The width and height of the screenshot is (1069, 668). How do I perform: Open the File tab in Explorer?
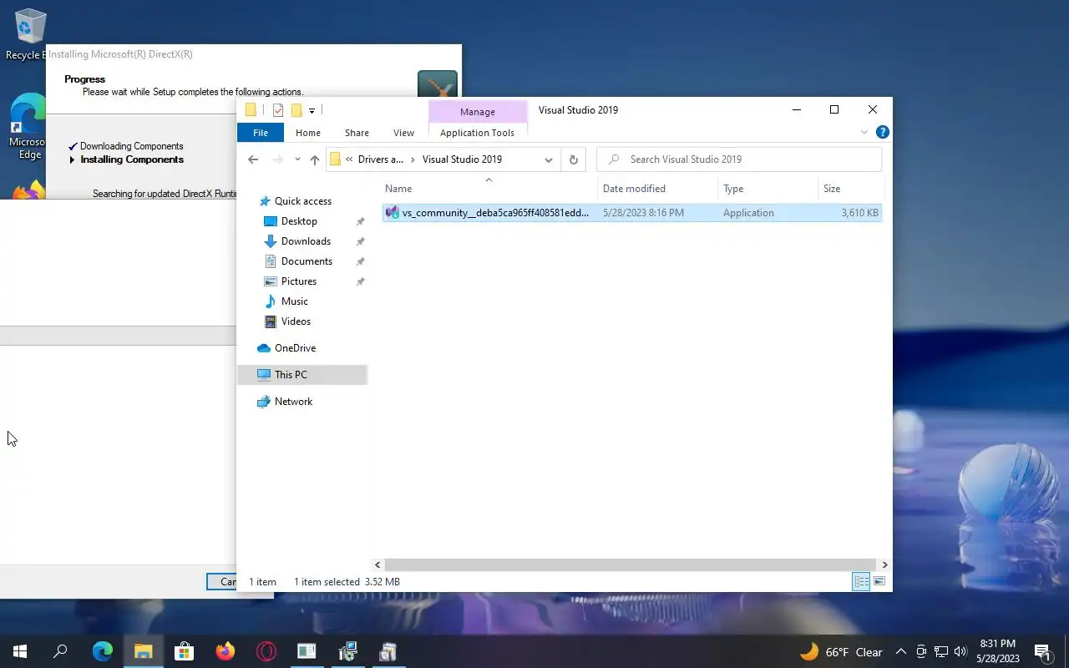coord(261,133)
